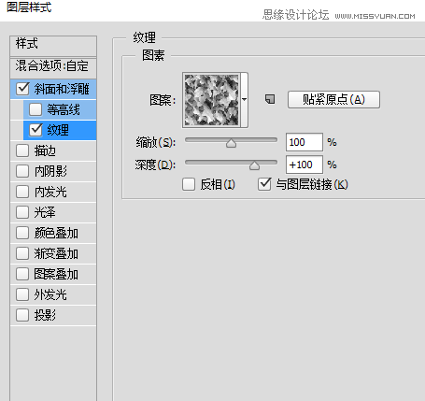Select the 图案叠加 label in style list
This screenshot has height=401, width=425.
click(x=56, y=274)
